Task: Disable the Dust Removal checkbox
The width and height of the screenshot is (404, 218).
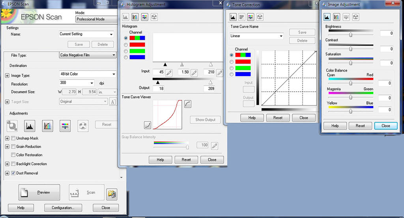Action: point(13,173)
